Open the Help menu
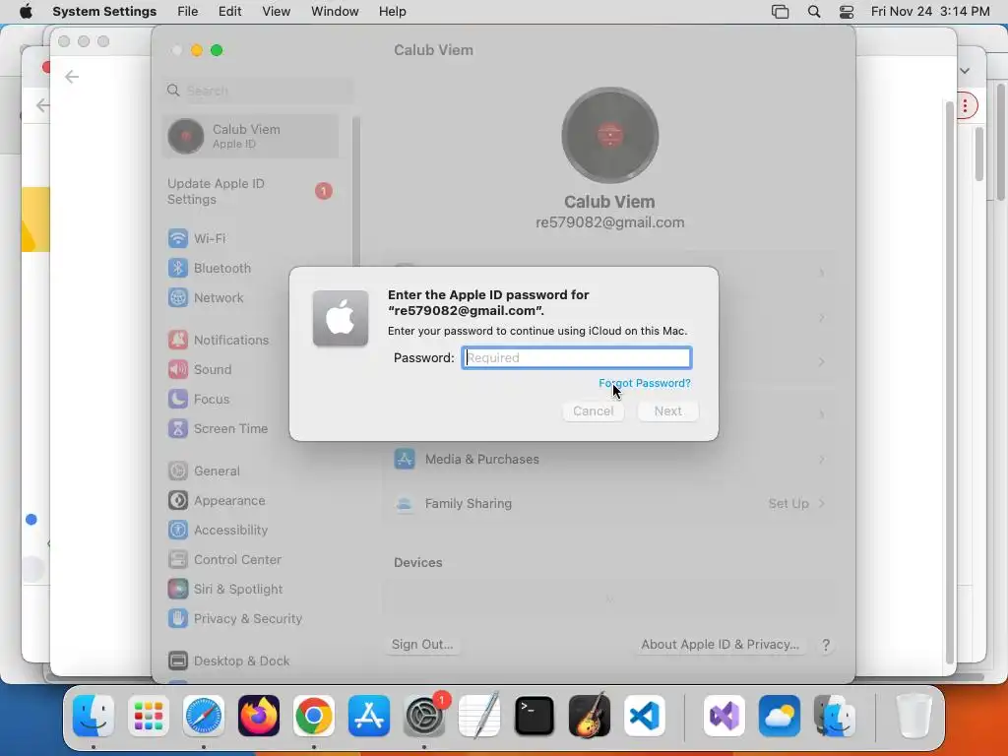Viewport: 1008px width, 756px height. click(x=392, y=12)
